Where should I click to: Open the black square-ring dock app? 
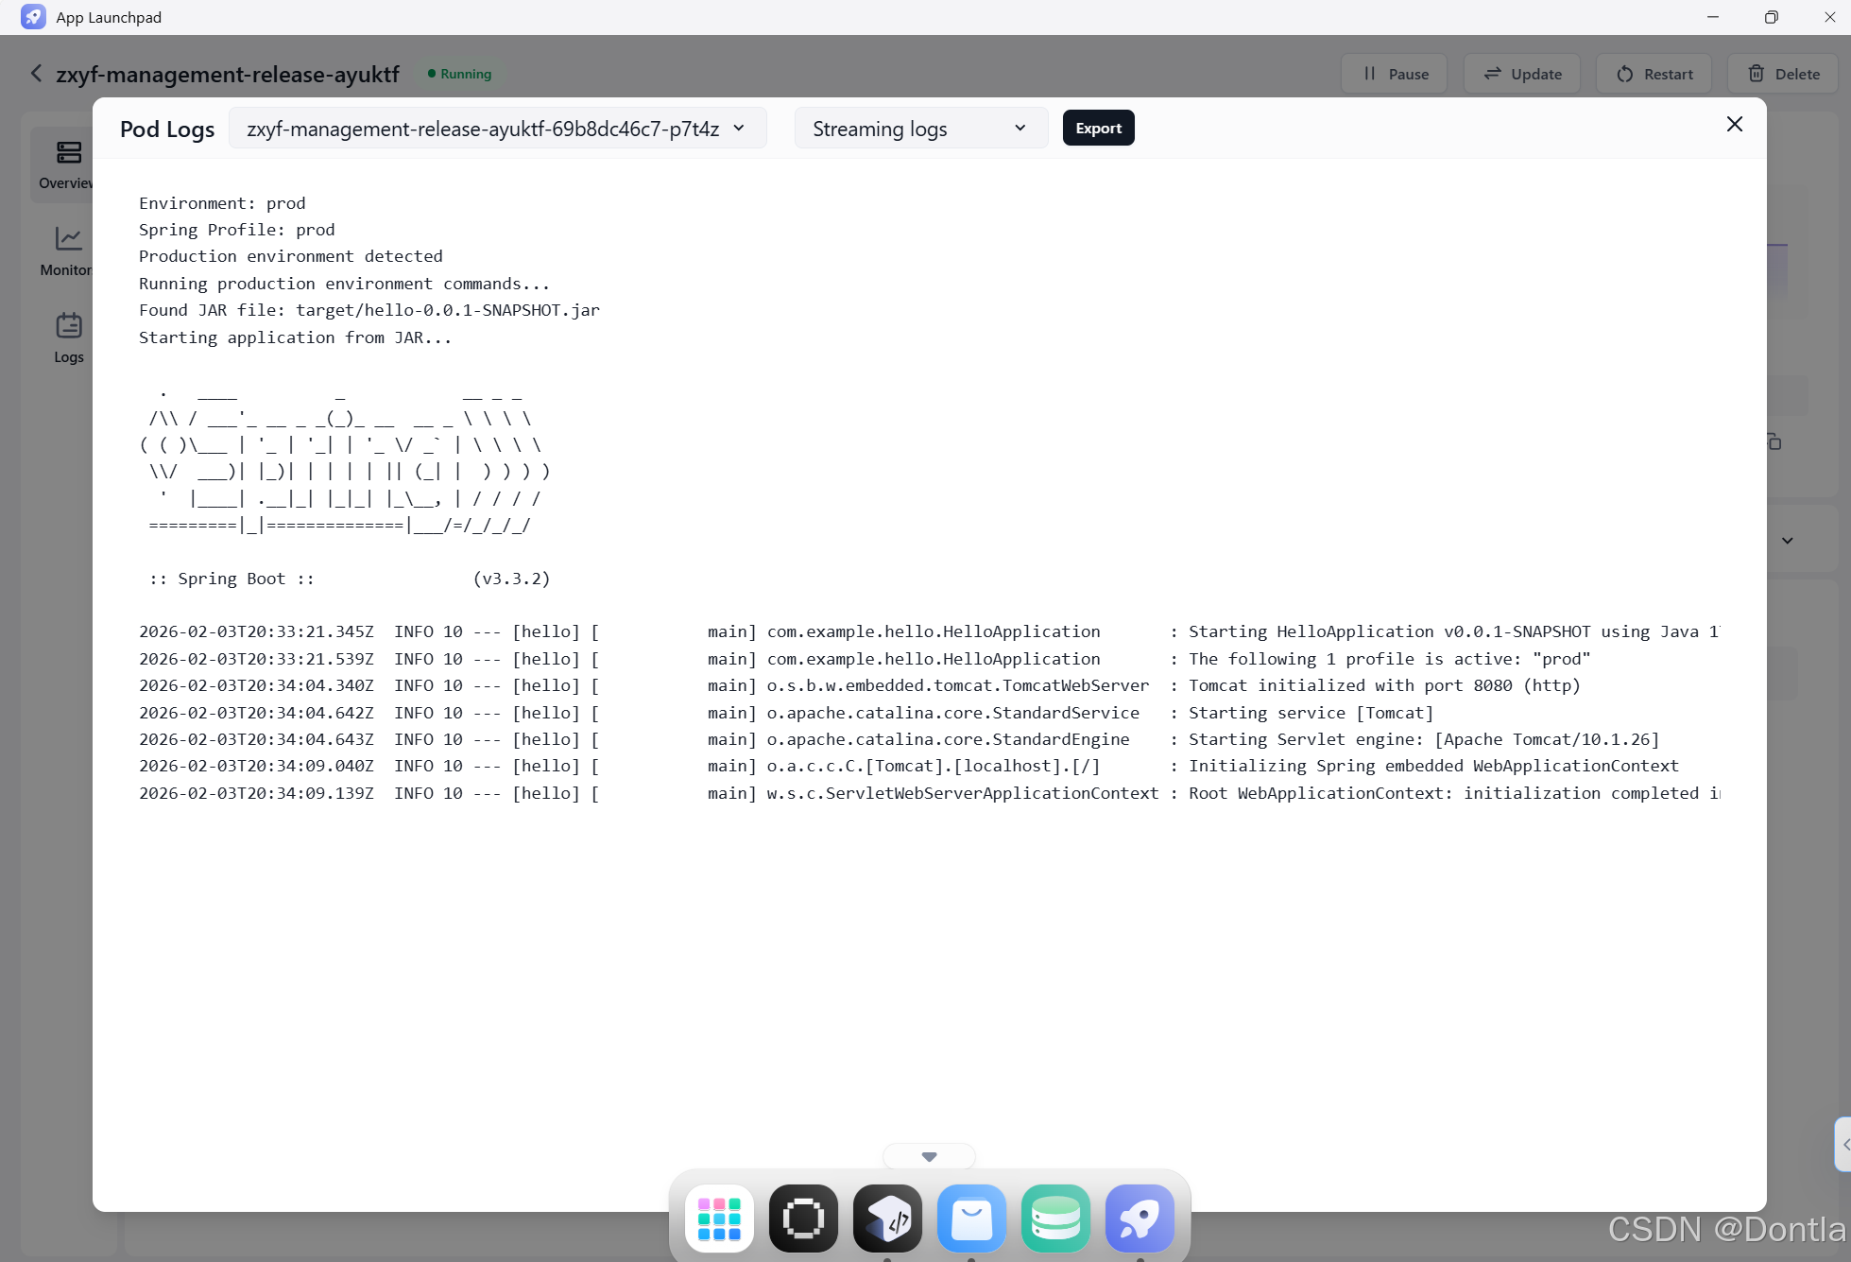click(803, 1219)
